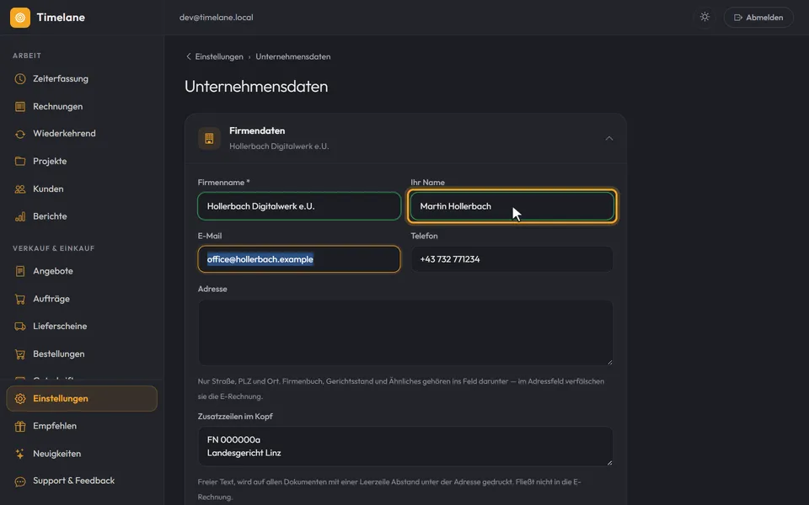Click the ARBEIT section header

point(27,56)
